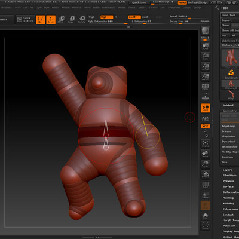Click the Rotate view icon in right shelf
Image resolution: width=239 pixels, height=239 pixels.
pyautogui.click(x=205, y=174)
